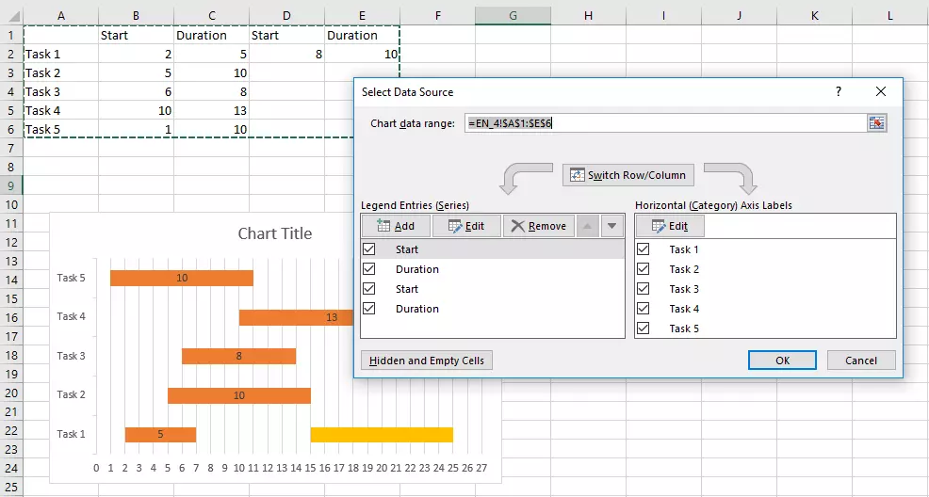Uncheck the Task 5 category checkbox
This screenshot has height=497, width=929.
[x=644, y=329]
